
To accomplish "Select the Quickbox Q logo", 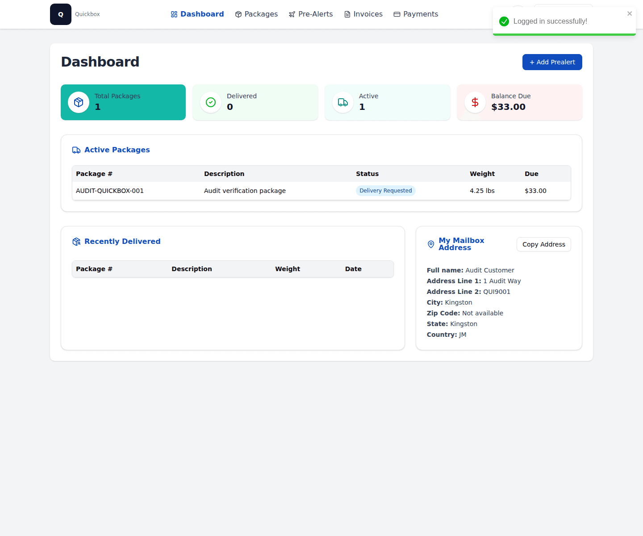I will [x=61, y=14].
